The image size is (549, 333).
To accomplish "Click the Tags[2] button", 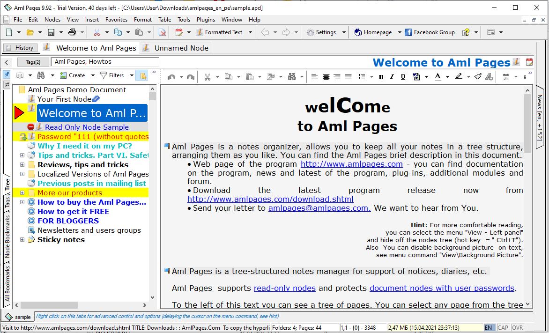I will tap(33, 62).
